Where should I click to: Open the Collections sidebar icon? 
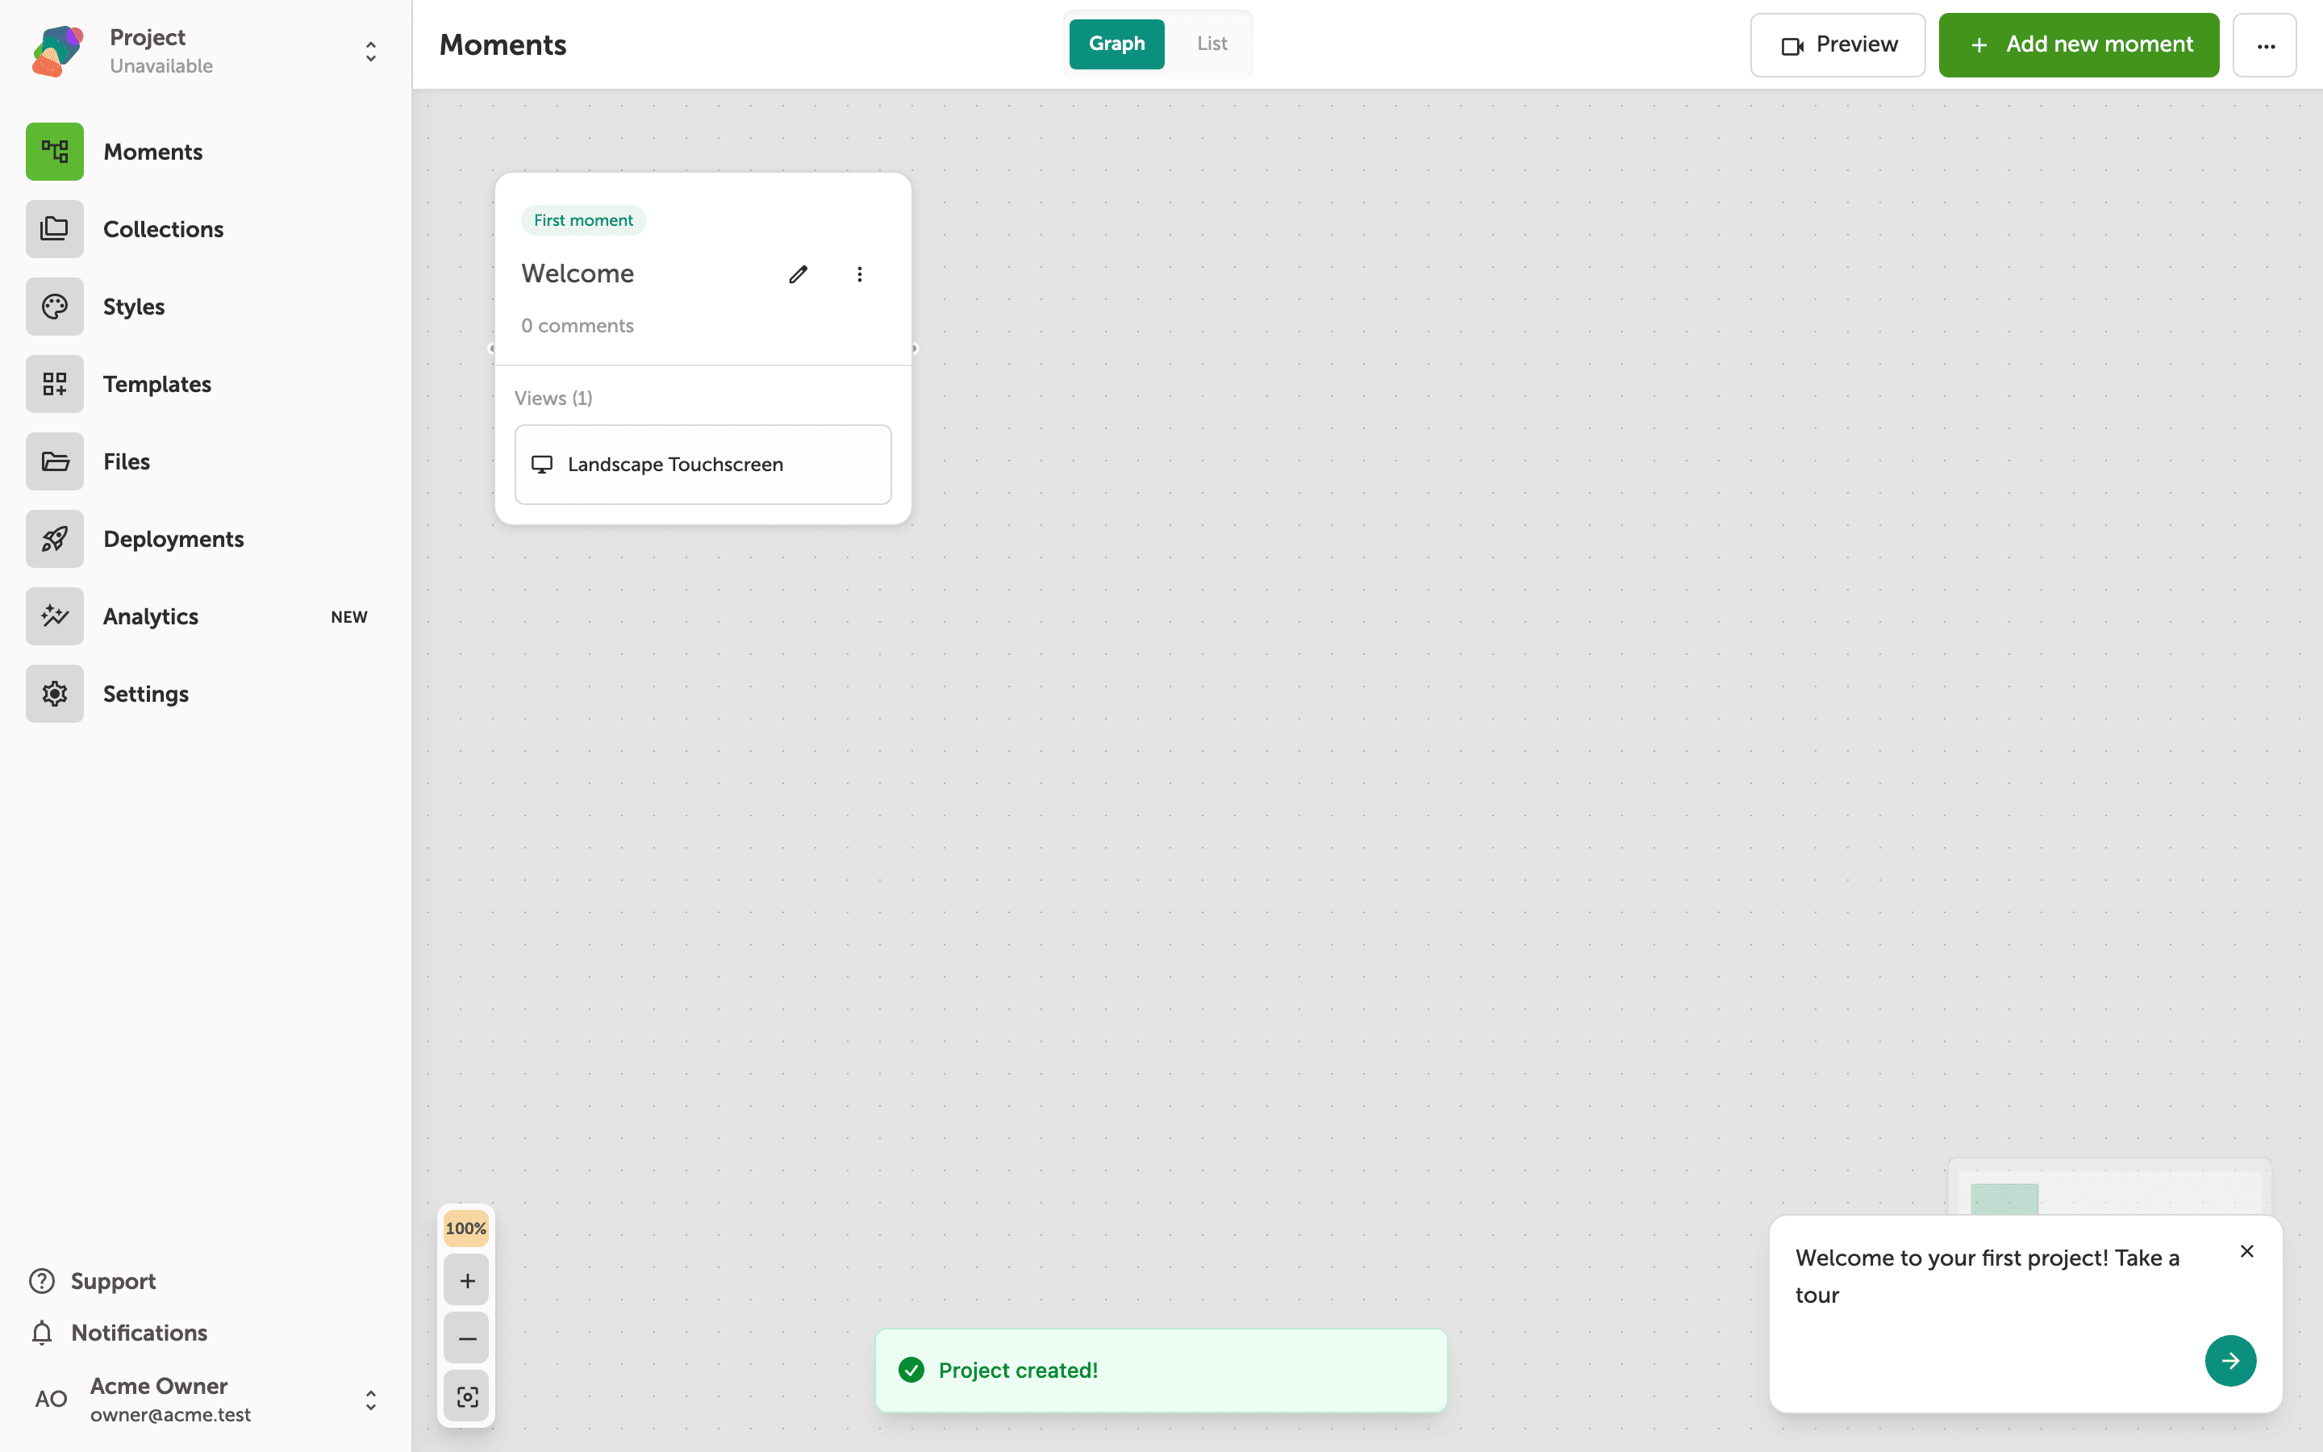[55, 228]
